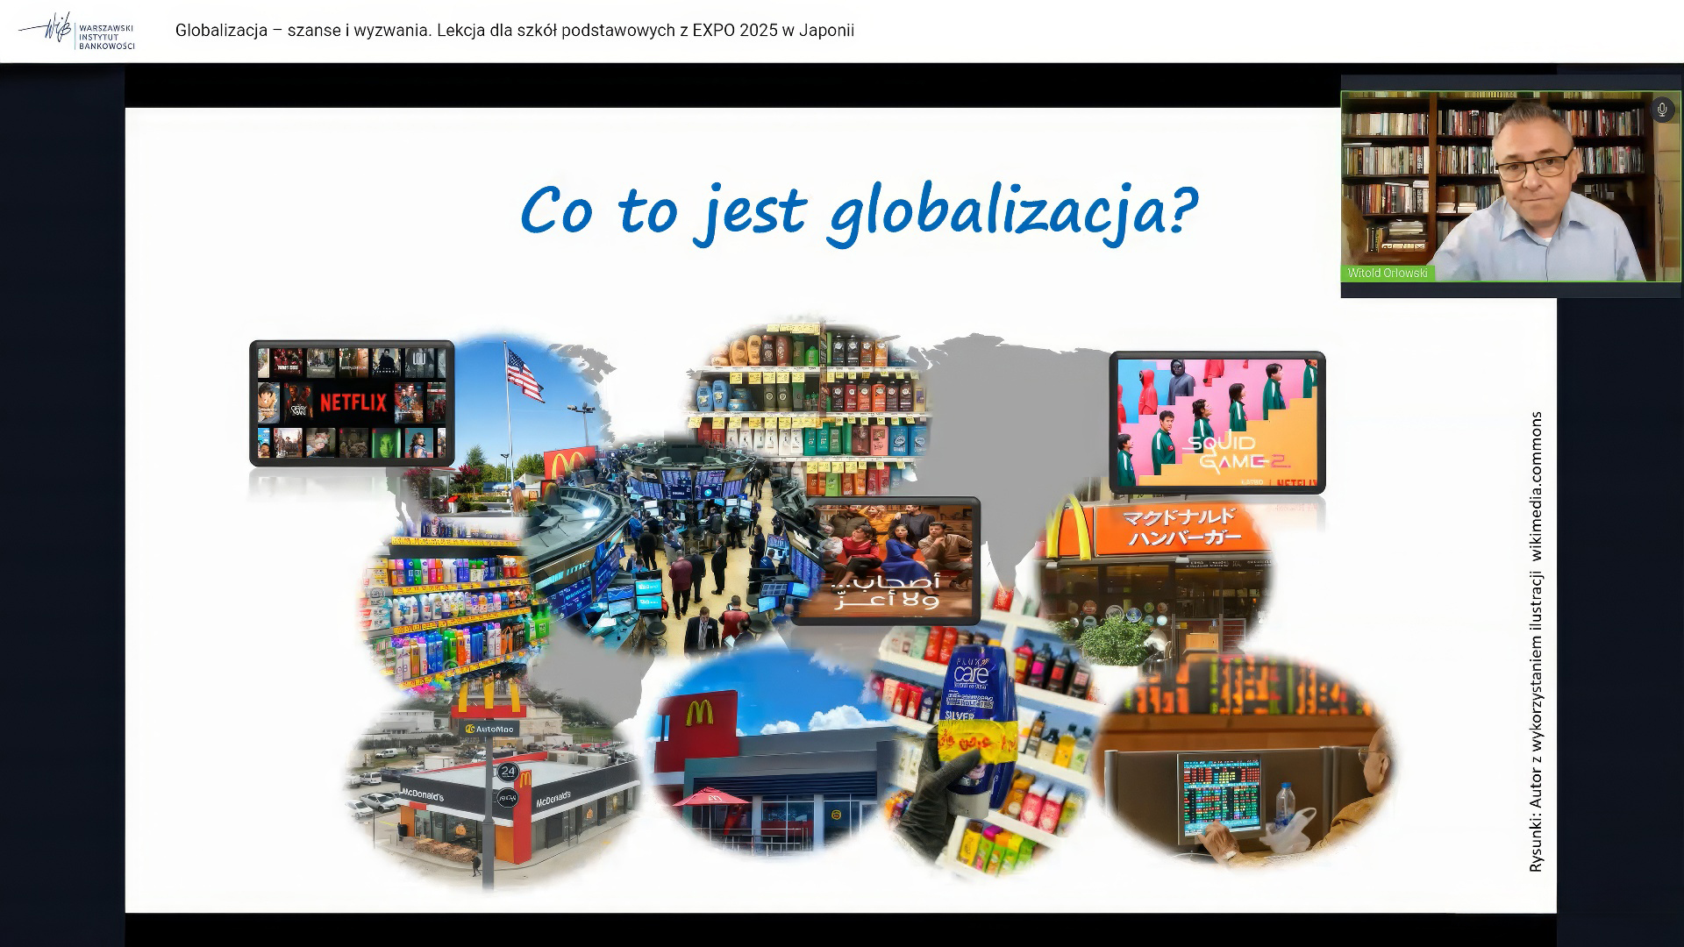Image resolution: width=1684 pixels, height=947 pixels.
Task: Click the webinar title about Globalizacja
Action: 514,31
